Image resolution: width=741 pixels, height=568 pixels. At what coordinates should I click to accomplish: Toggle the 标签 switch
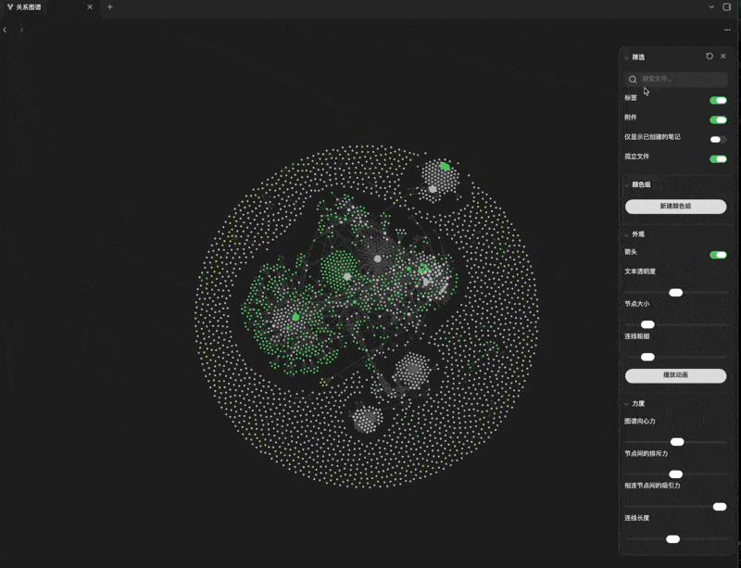(x=718, y=100)
